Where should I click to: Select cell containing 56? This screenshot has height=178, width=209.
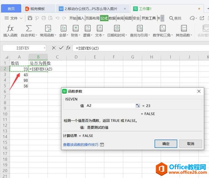(19, 86)
